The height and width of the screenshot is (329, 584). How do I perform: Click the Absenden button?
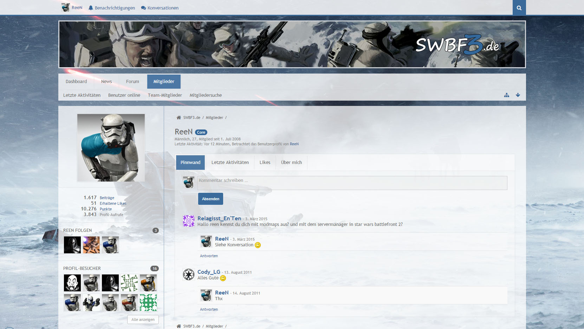pyautogui.click(x=210, y=199)
